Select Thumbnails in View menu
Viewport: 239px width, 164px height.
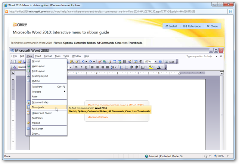pos(46,107)
